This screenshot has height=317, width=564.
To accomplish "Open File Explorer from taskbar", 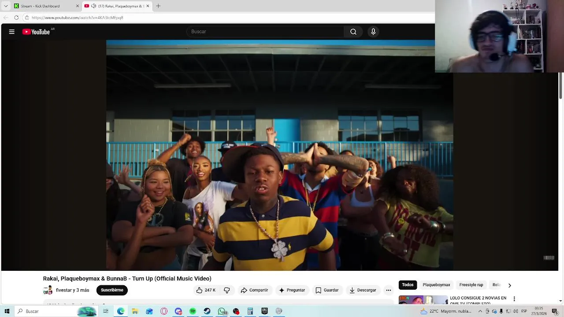I will (135, 311).
